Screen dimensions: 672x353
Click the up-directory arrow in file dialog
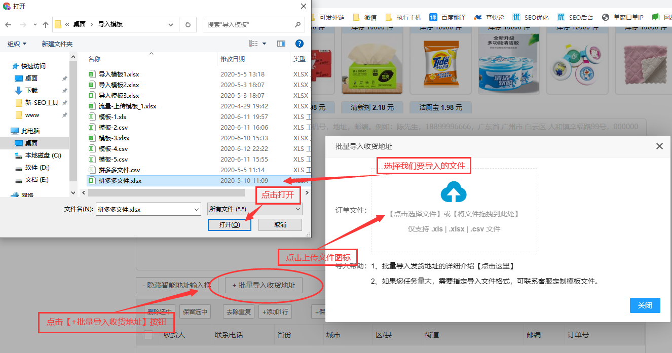[x=46, y=24]
